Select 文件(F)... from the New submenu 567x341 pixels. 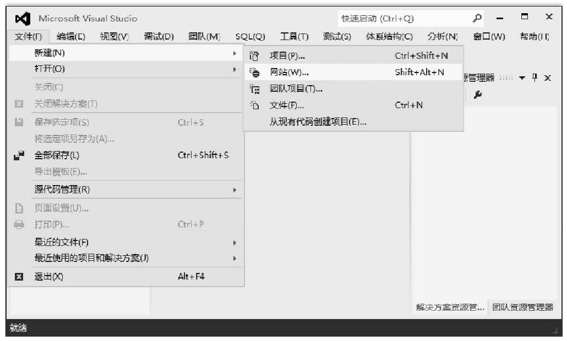[x=353, y=105]
